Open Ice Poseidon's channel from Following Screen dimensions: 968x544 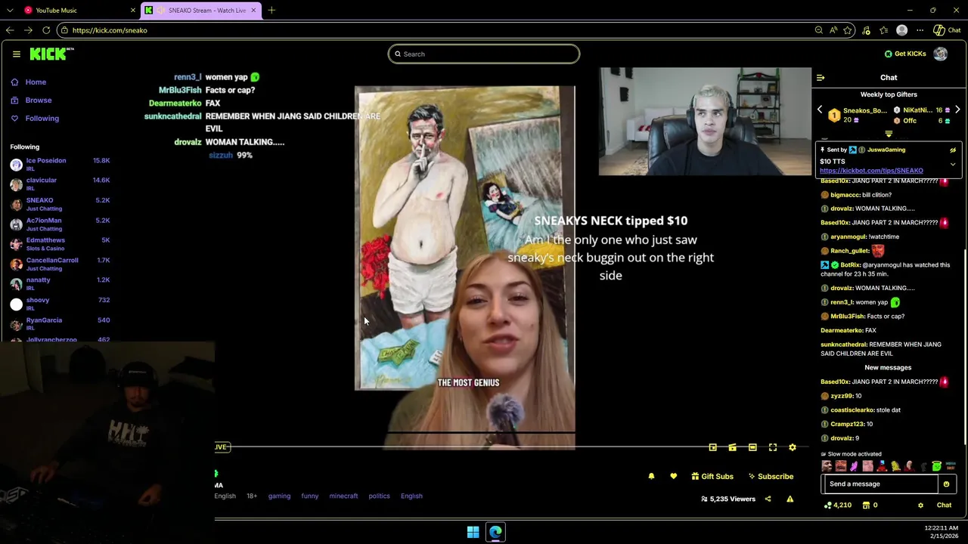pos(60,164)
